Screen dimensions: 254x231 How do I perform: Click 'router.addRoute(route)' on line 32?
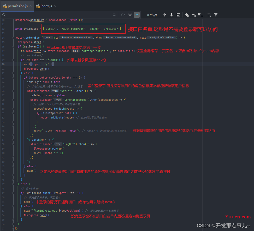[57, 118]
